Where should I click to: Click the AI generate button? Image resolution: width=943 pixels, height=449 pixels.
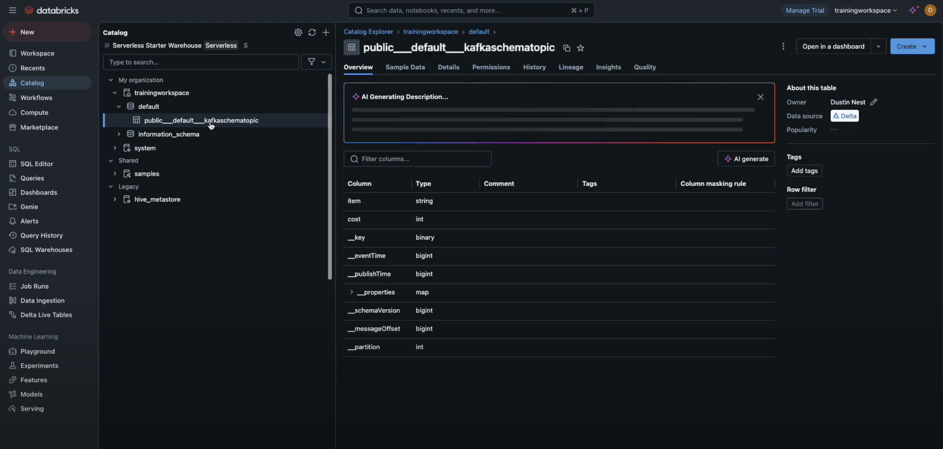coord(746,158)
